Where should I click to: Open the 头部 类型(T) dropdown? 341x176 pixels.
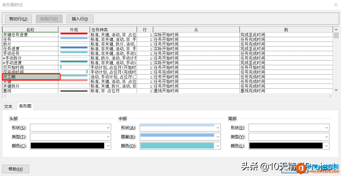coord(108,137)
